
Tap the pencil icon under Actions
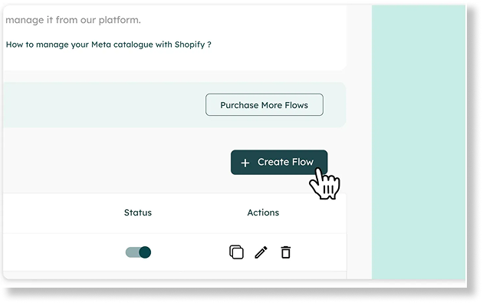[261, 252]
